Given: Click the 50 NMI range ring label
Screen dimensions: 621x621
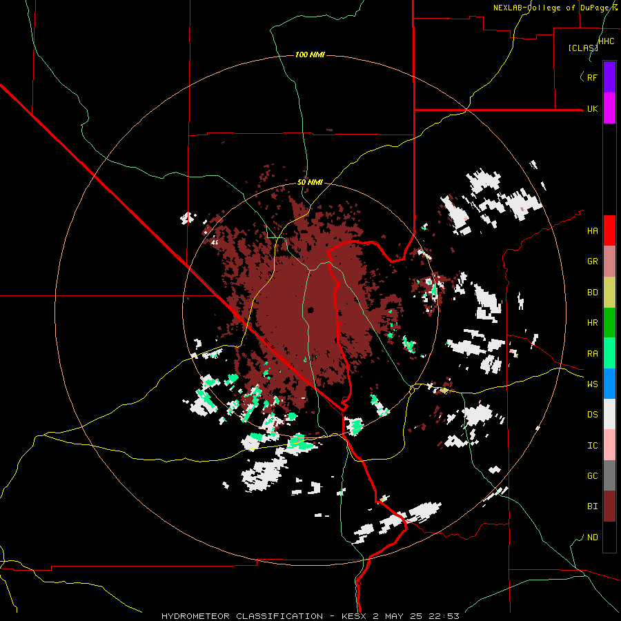Looking at the screenshot, I should click(x=310, y=183).
